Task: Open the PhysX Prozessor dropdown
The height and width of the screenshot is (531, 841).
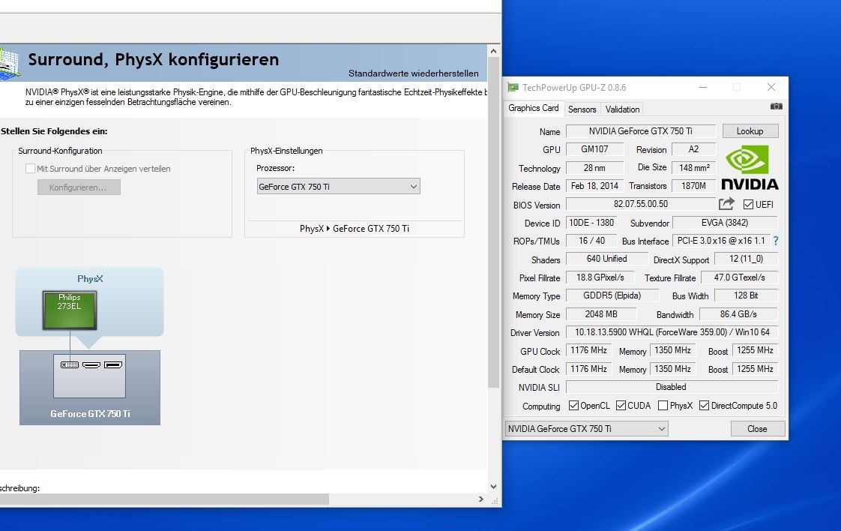Action: click(339, 186)
